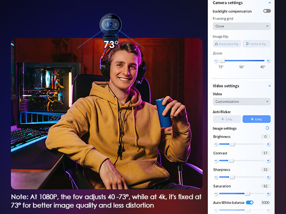Viewport: 286px width, 214px height.
Task: Select 50Hz anti-flicker option
Action: point(227,119)
